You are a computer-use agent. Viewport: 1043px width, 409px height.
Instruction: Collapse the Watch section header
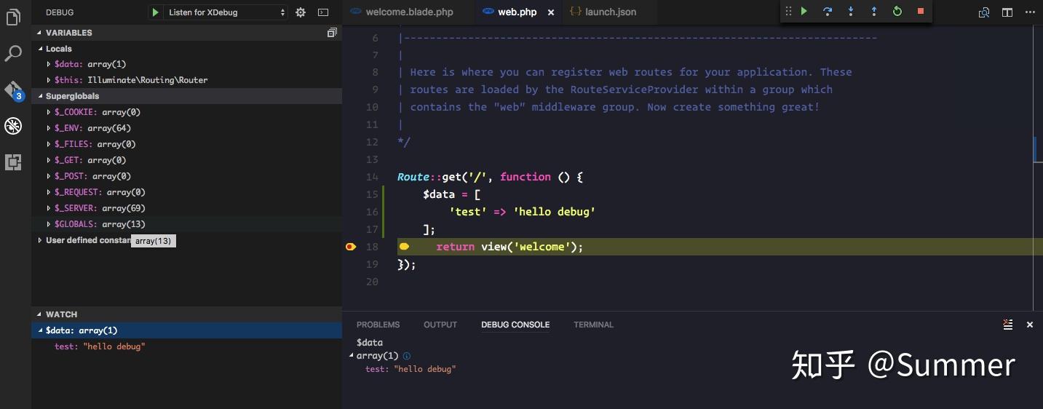[186, 314]
